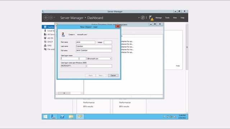230x129 pixels.
Task: Open the Tools menu
Action: click(167, 18)
